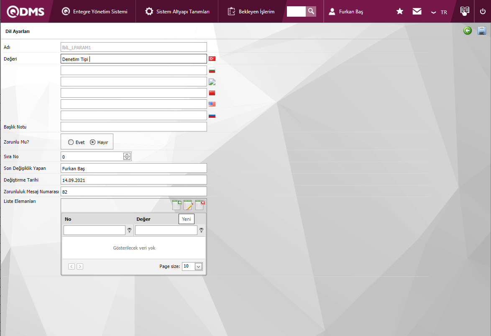Click the help manual book icon
The height and width of the screenshot is (336, 491).
pos(465,11)
